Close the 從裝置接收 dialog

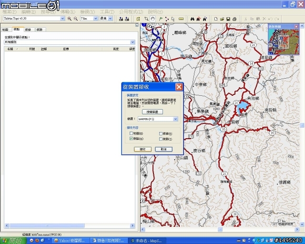coord(179,87)
